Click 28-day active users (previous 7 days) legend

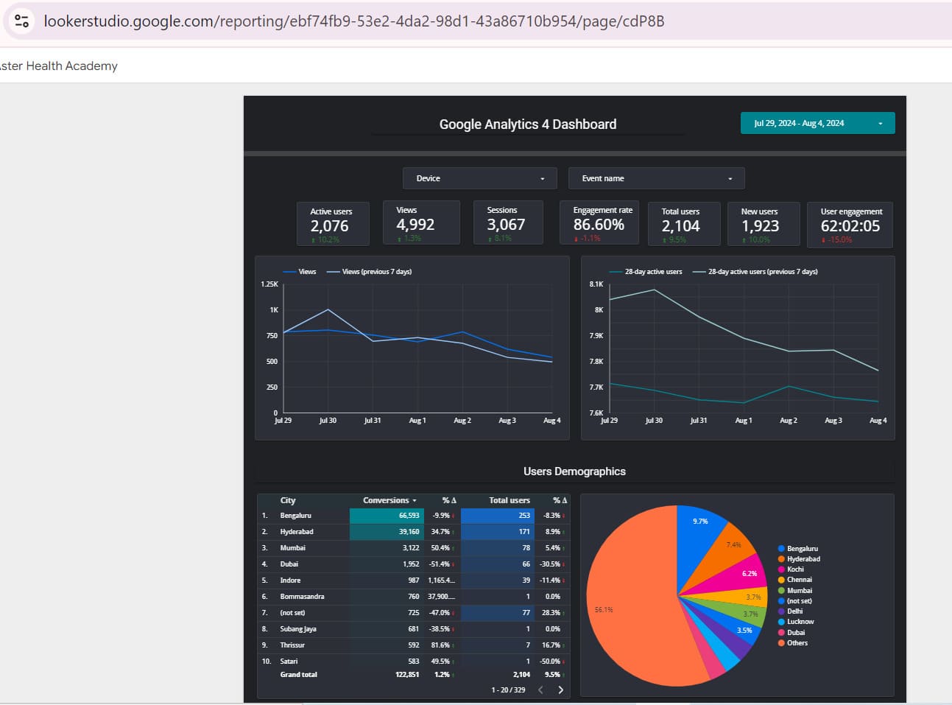coord(755,272)
